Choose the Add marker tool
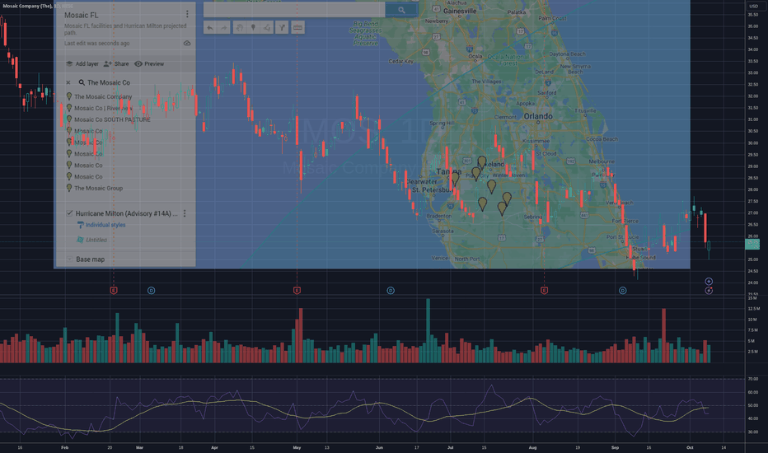The height and width of the screenshot is (453, 768). 253,27
